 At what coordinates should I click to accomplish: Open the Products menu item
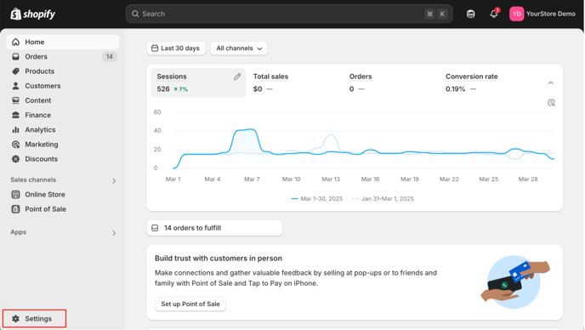(x=63, y=71)
